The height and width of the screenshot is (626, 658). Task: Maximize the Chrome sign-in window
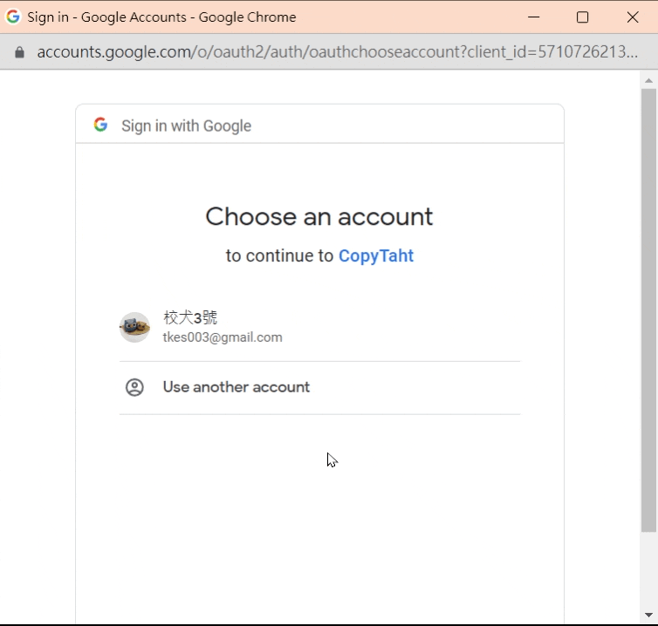pyautogui.click(x=582, y=17)
